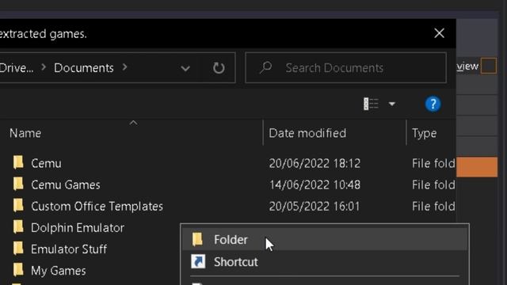This screenshot has width=507, height=285.
Task: Select the Emulator Stuff folder
Action: coord(69,249)
